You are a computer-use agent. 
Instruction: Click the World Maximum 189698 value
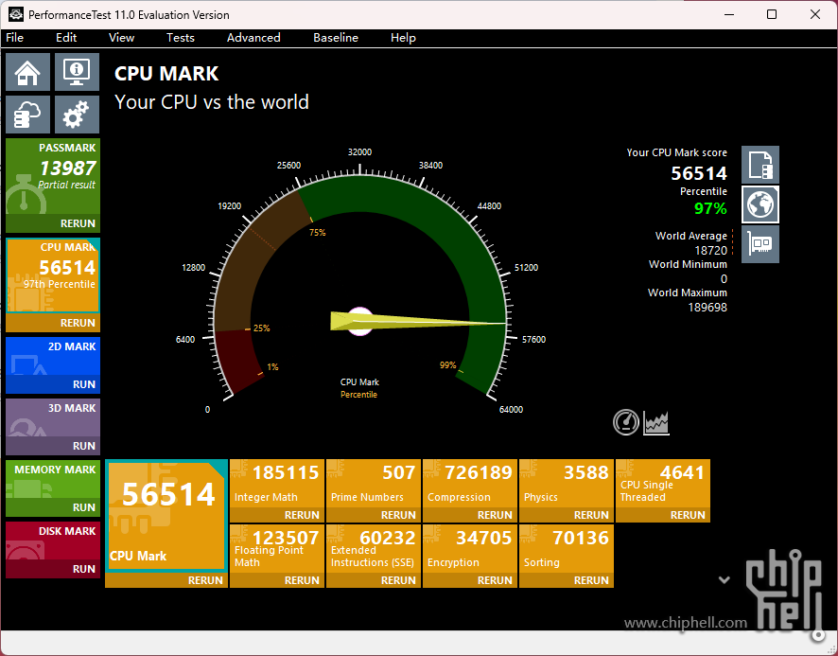tap(707, 307)
